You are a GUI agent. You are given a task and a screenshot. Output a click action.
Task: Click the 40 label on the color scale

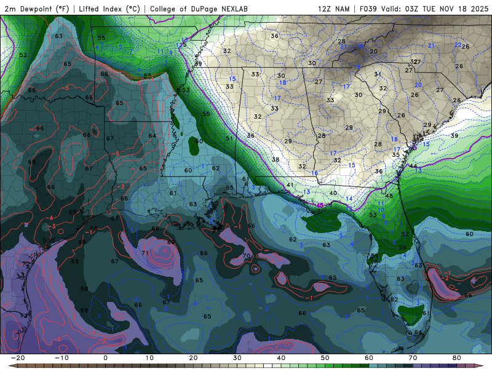tap(281, 358)
